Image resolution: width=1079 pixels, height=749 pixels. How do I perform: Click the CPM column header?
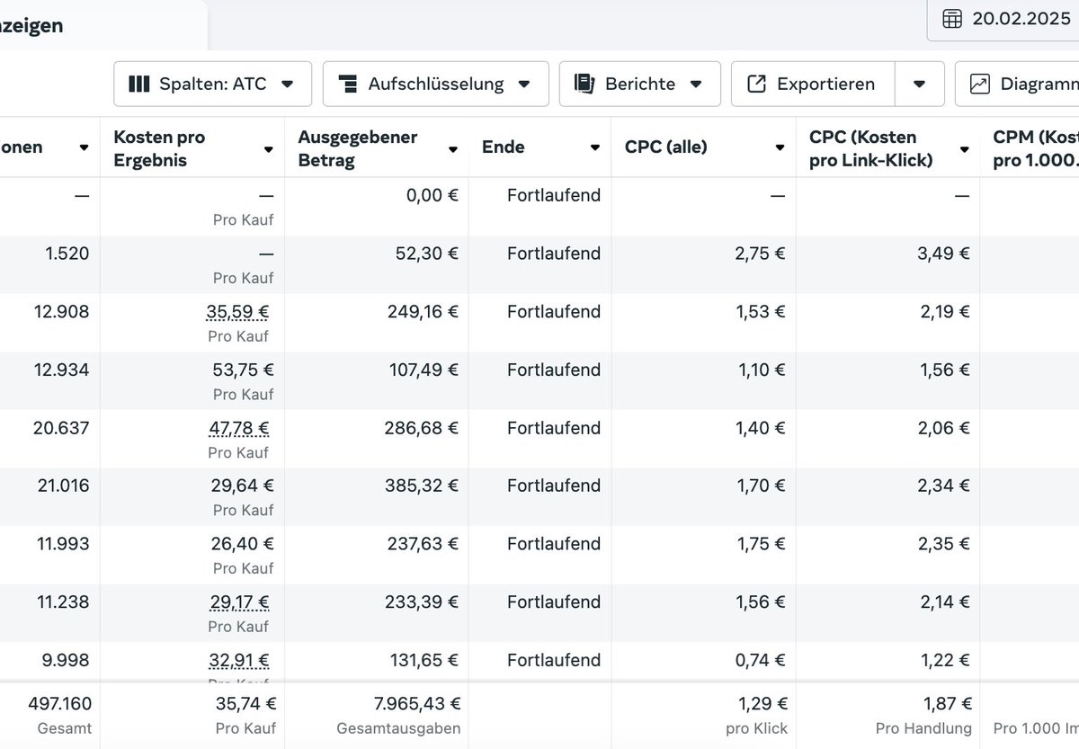(1034, 148)
